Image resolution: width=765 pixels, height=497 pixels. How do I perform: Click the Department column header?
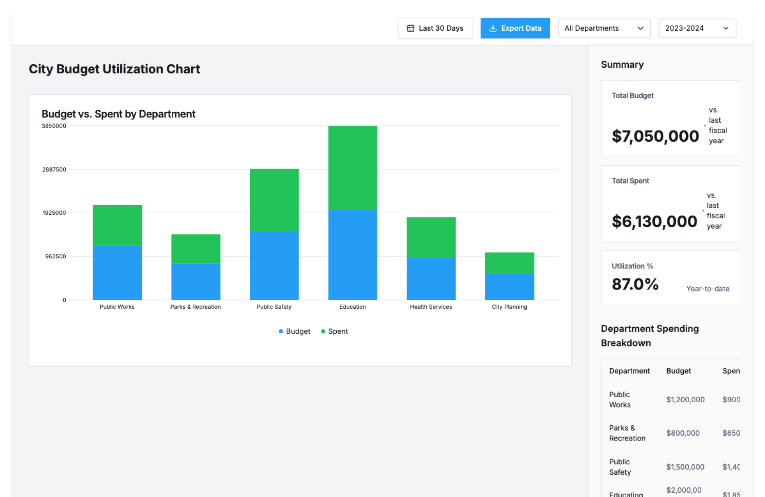[x=629, y=371]
